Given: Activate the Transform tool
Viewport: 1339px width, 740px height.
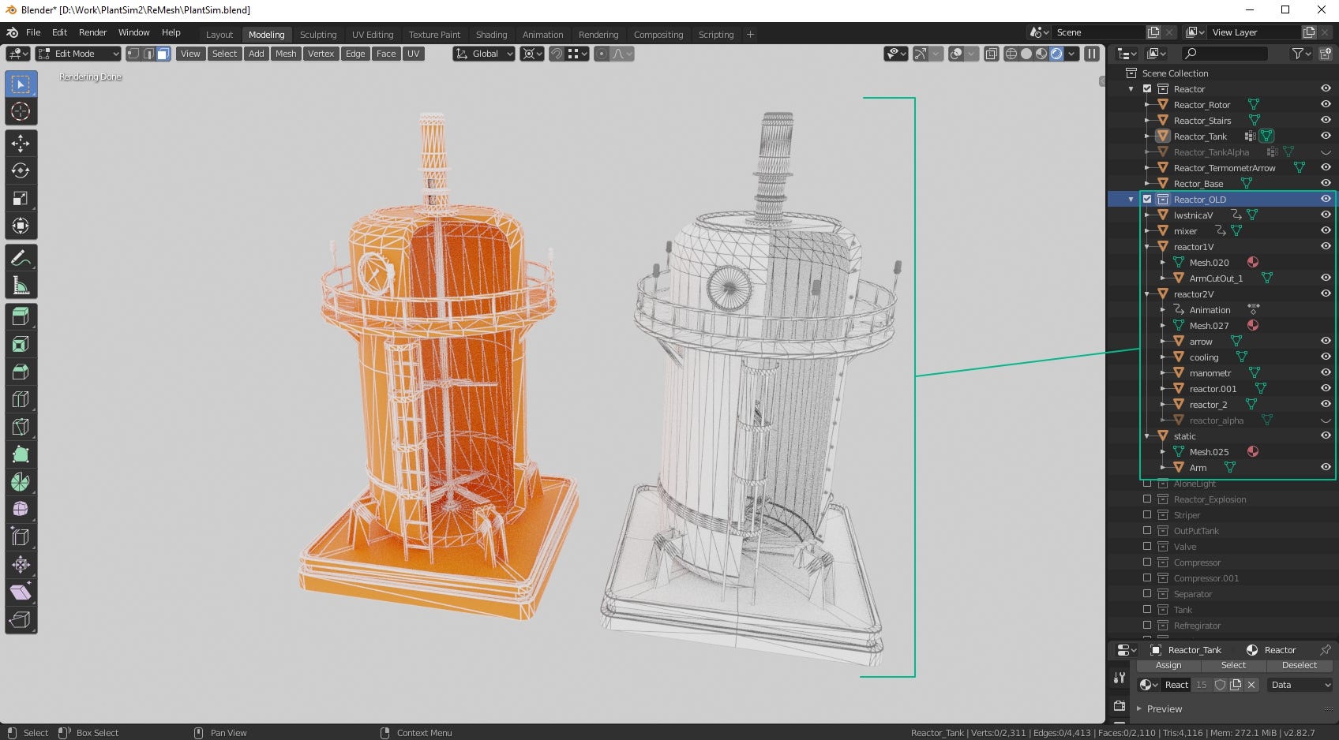Looking at the screenshot, I should 21,226.
